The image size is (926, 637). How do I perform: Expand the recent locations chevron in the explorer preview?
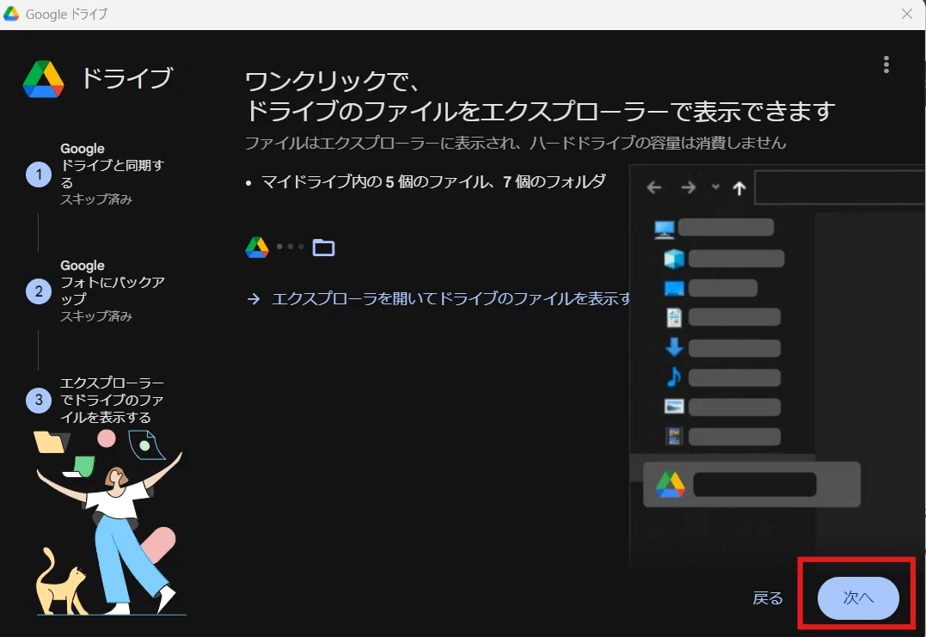coord(715,187)
